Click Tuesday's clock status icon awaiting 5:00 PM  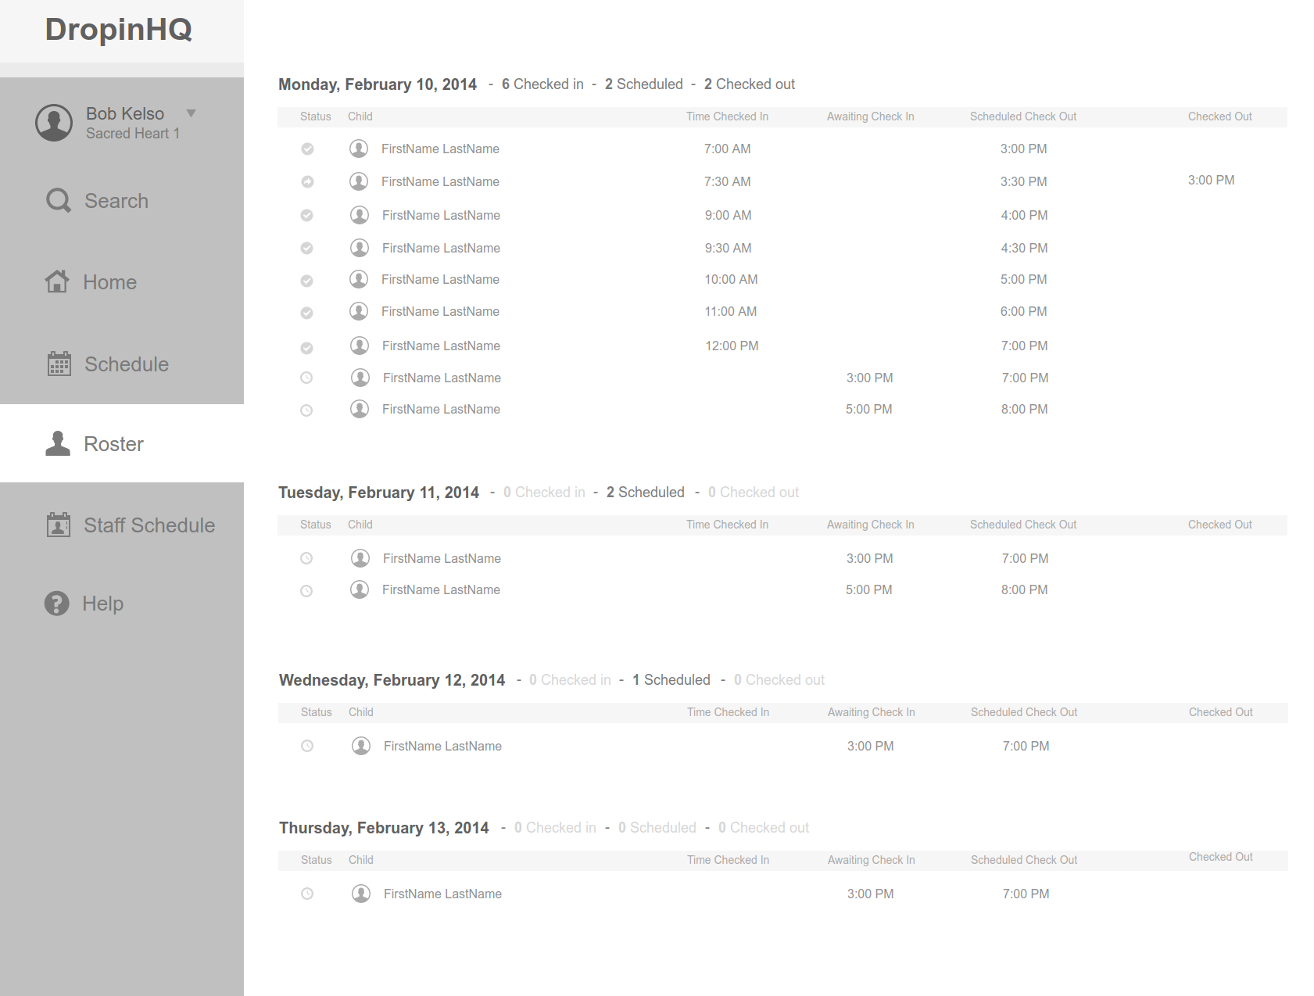pyautogui.click(x=306, y=591)
